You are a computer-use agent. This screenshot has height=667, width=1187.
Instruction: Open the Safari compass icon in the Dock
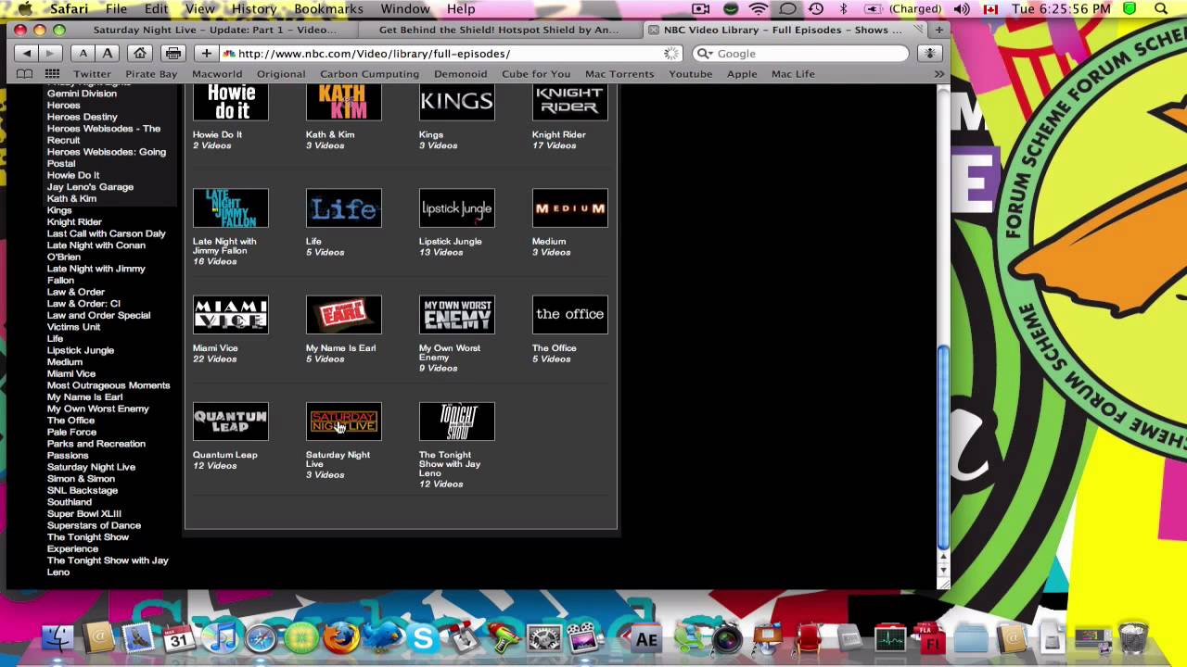tap(261, 638)
